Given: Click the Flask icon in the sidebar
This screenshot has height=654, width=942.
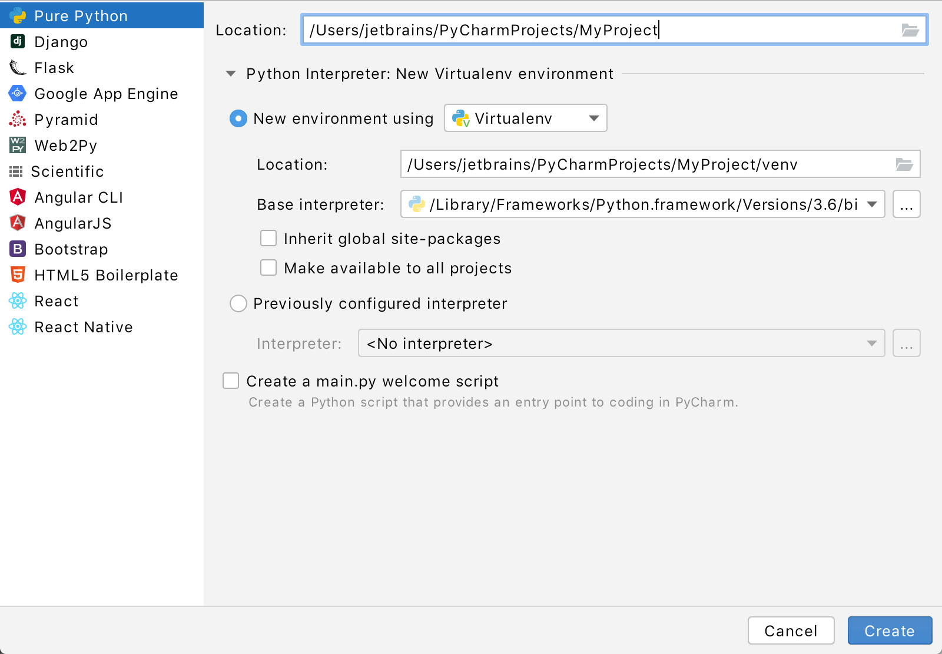Looking at the screenshot, I should [x=17, y=67].
